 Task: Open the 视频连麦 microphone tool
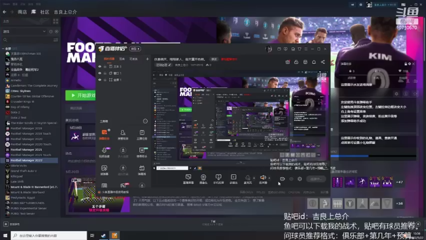point(104,152)
